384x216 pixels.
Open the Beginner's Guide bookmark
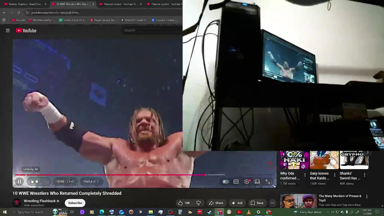(x=134, y=20)
